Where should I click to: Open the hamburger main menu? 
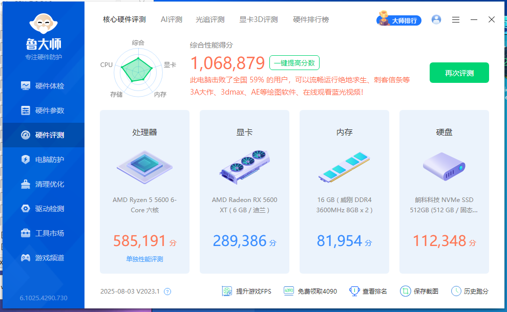click(456, 20)
